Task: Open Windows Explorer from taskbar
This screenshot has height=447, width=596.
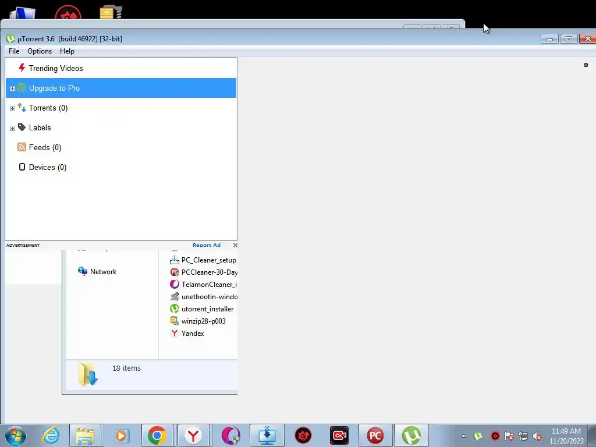Action: [x=85, y=435]
